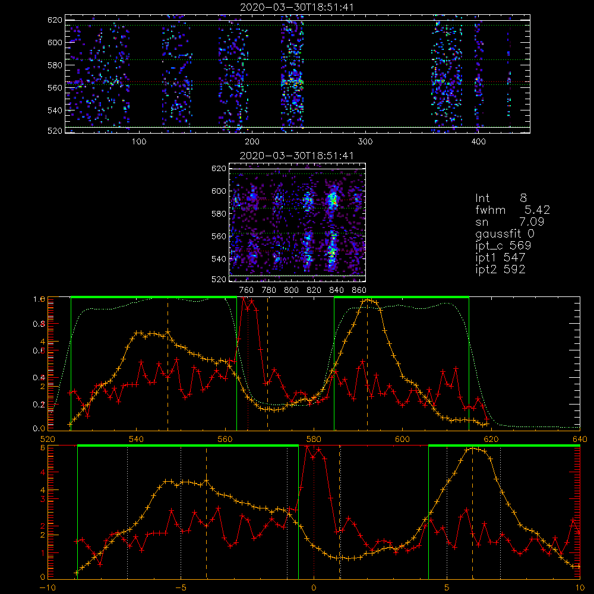Click the middle zoomed spectrogram image
594x594 pixels.
pyautogui.click(x=297, y=222)
